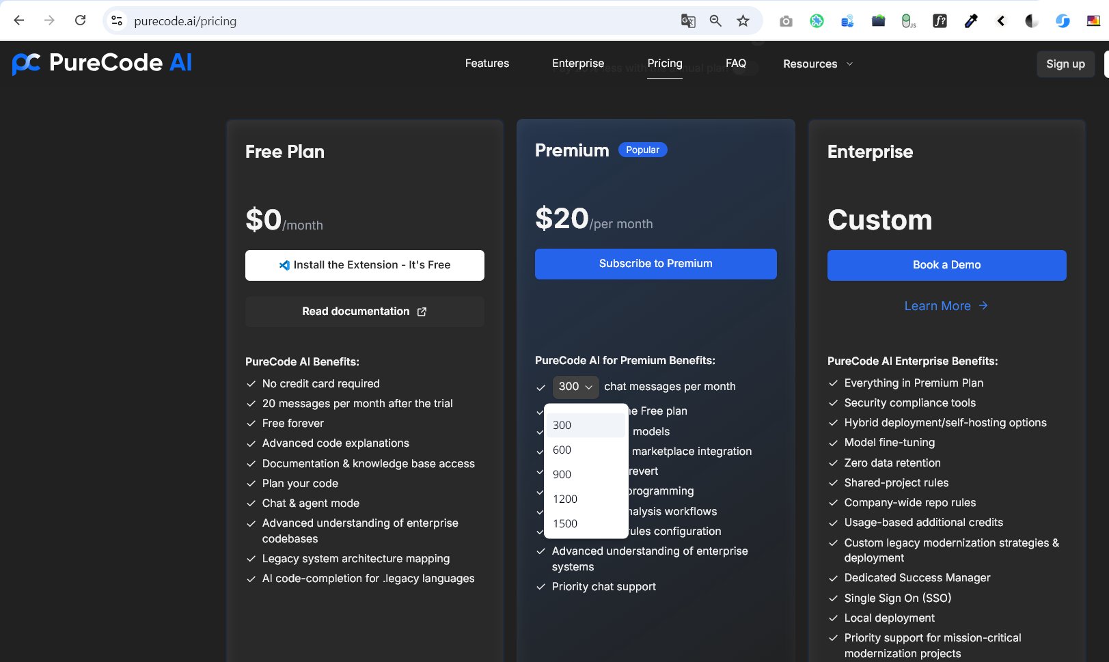Select 1200 from the messages dropdown list
Screen dimensions: 1109x662
(x=565, y=499)
